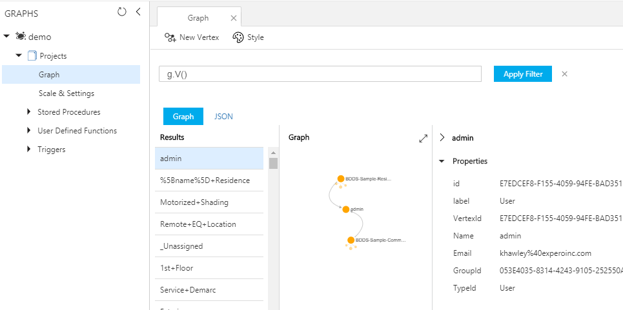The height and width of the screenshot is (310, 623).
Task: Expand the graph view to fullscreen
Action: tap(424, 138)
